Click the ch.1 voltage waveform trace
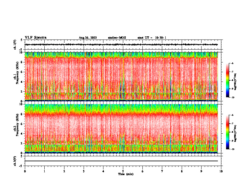249x192 pixels. pyautogui.click(x=121, y=45)
